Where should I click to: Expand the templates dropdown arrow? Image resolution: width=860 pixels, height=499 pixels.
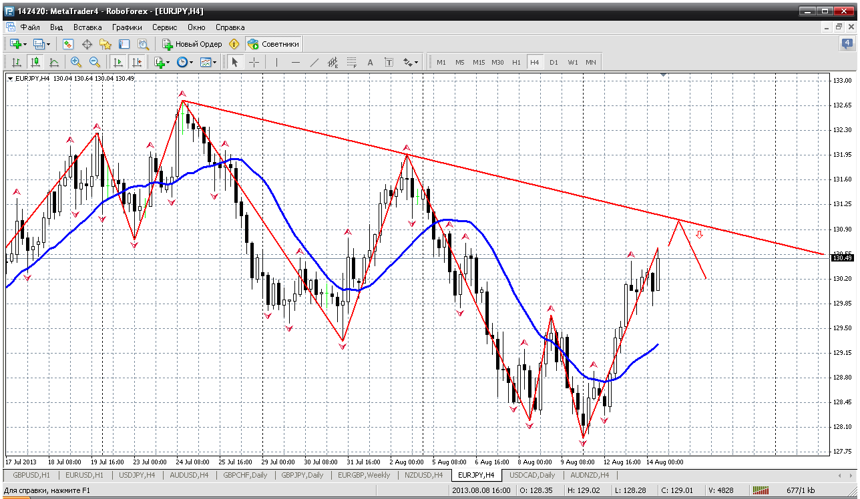point(215,63)
